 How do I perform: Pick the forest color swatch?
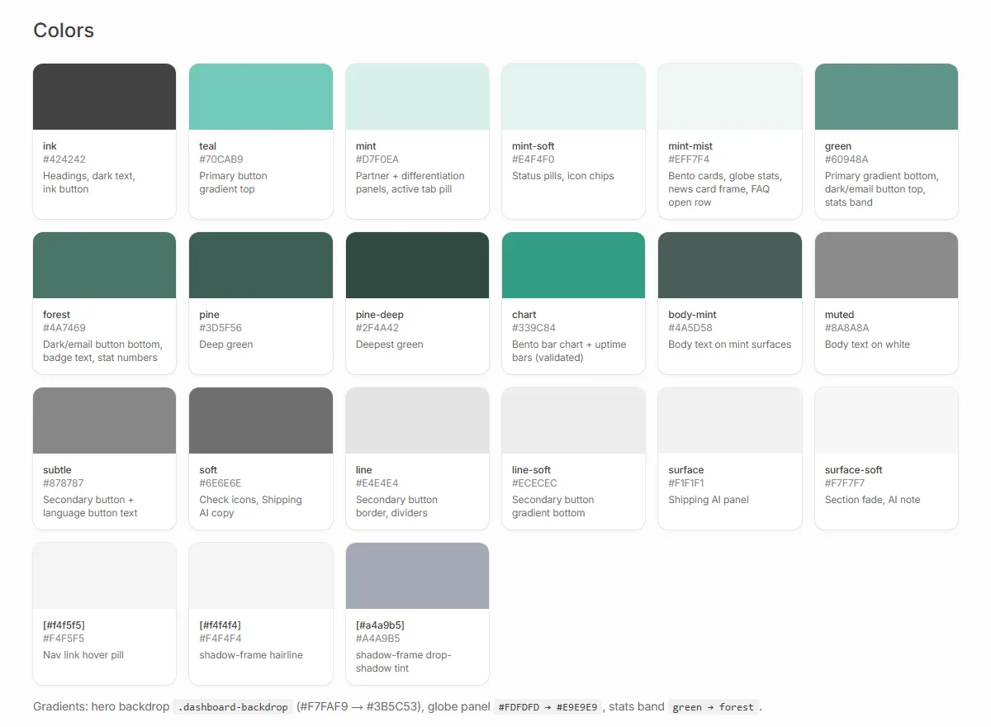click(105, 265)
